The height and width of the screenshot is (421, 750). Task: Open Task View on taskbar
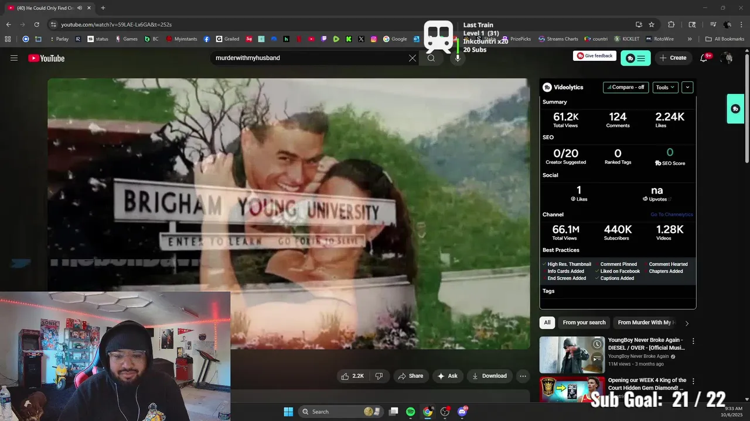394,412
